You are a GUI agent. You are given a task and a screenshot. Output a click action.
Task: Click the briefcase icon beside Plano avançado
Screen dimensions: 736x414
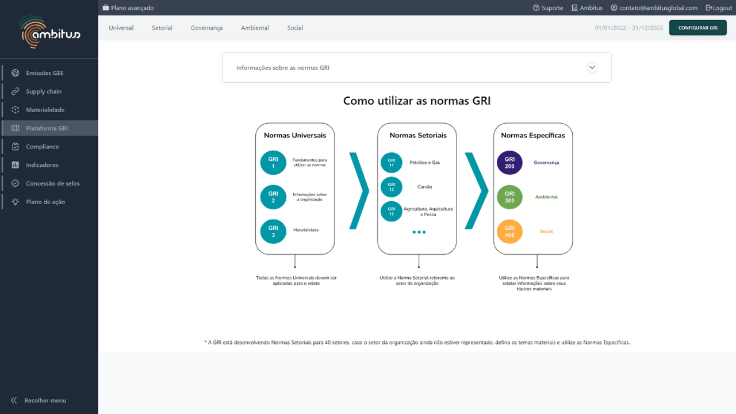click(x=106, y=8)
